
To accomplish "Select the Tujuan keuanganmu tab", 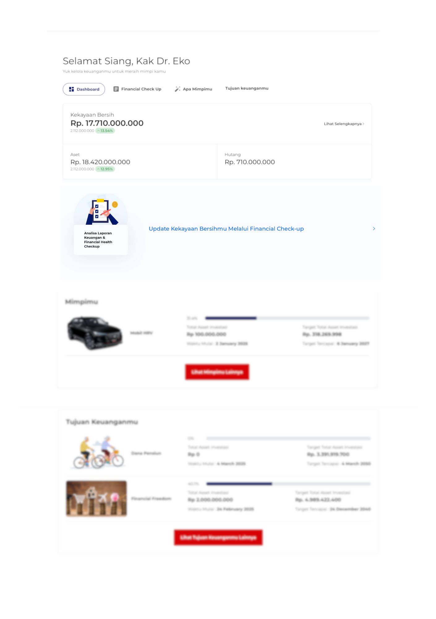I will [x=247, y=88].
